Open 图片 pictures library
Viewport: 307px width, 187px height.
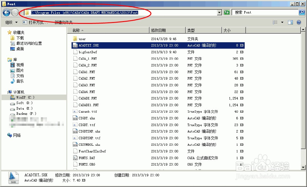(17, 70)
